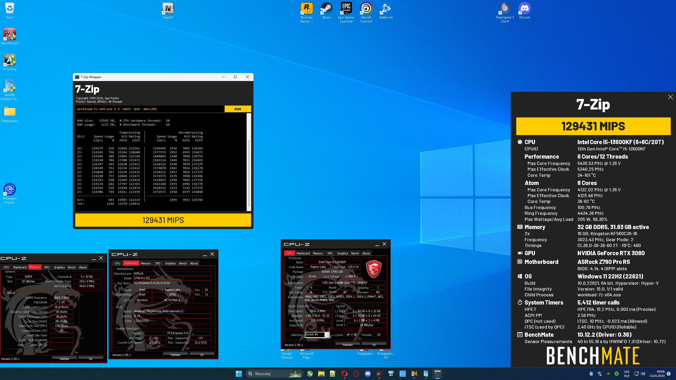
Task: Launch Rockstar Games desktop icon
Action: coord(307,12)
